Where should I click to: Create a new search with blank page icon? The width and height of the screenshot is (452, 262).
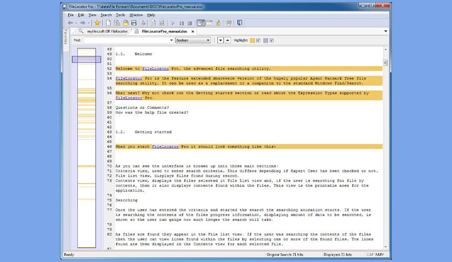pyautogui.click(x=108, y=23)
